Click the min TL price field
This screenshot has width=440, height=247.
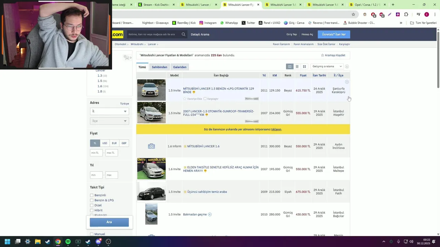point(96,153)
